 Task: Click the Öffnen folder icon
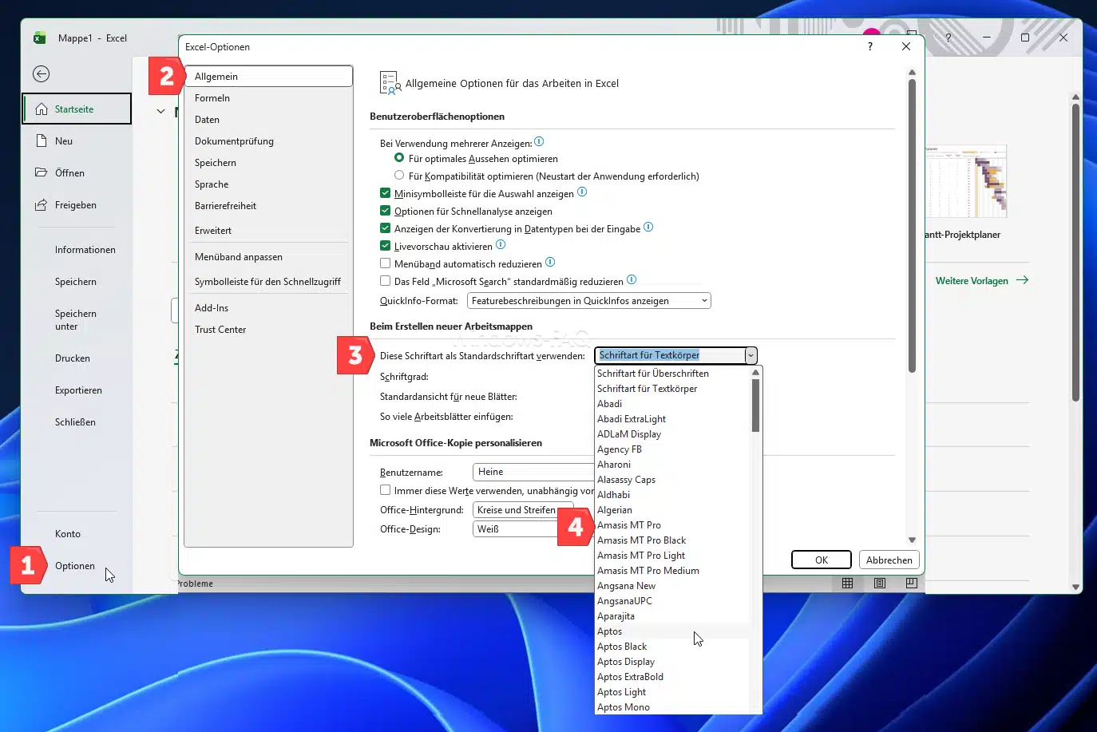point(42,173)
